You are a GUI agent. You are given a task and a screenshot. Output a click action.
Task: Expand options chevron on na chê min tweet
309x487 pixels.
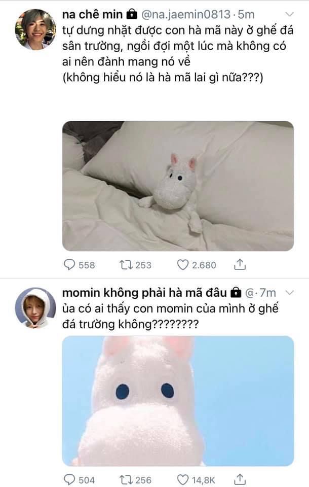289,14
